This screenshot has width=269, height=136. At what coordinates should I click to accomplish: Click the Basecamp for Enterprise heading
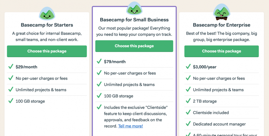point(221,25)
